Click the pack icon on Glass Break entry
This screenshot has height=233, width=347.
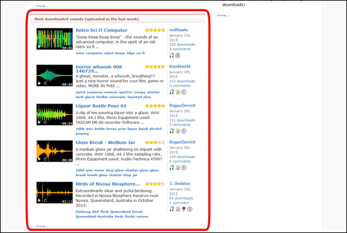(x=178, y=168)
